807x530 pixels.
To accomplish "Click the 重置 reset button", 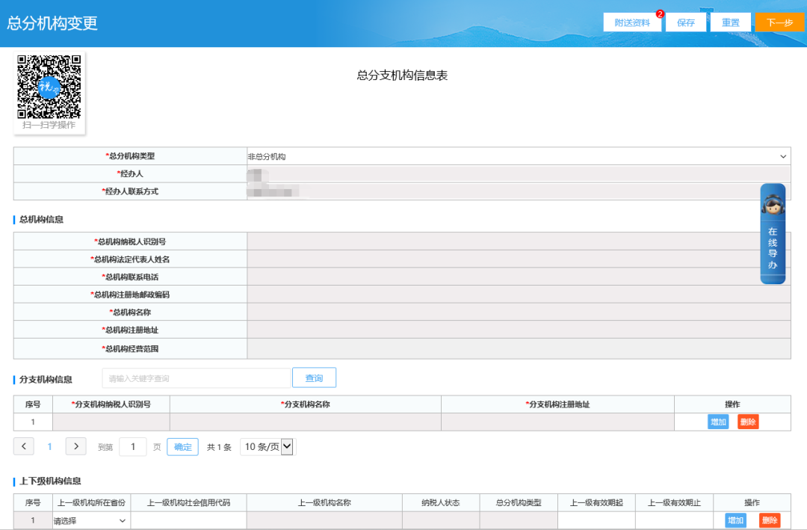I will tap(730, 22).
